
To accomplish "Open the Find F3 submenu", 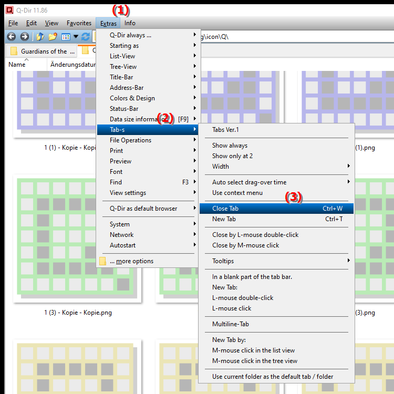I will pyautogui.click(x=148, y=182).
